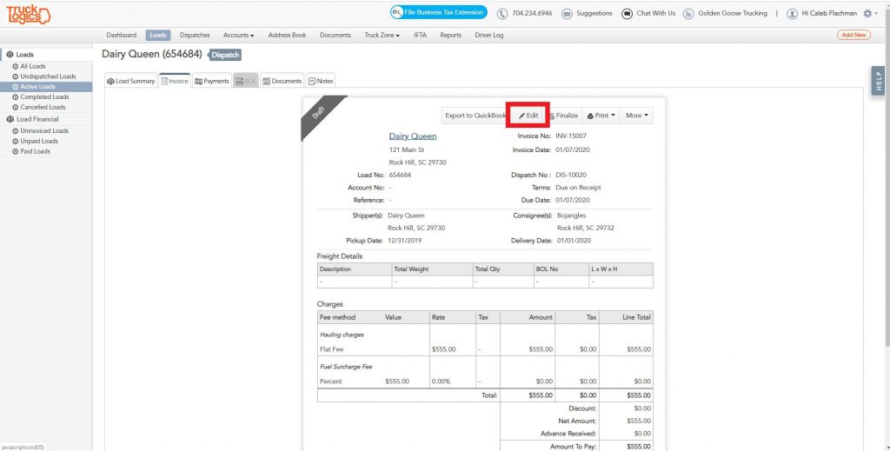Click Hi Caleb Flachman account name
Image resolution: width=890 pixels, height=451 pixels.
tap(829, 13)
